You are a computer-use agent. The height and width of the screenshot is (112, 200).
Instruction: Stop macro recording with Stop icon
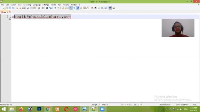[x=95, y=8]
